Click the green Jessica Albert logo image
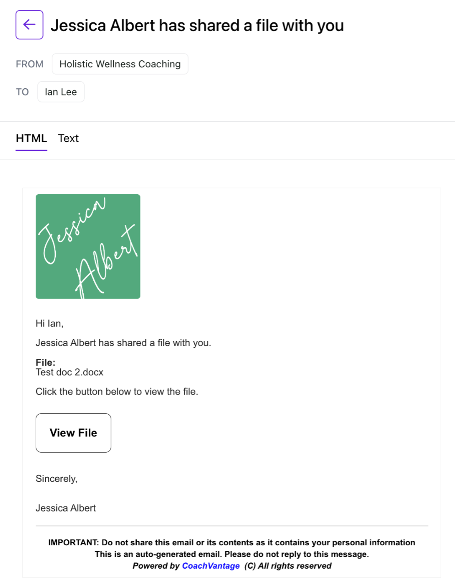Screen dimensions: 455x586 pos(88,246)
